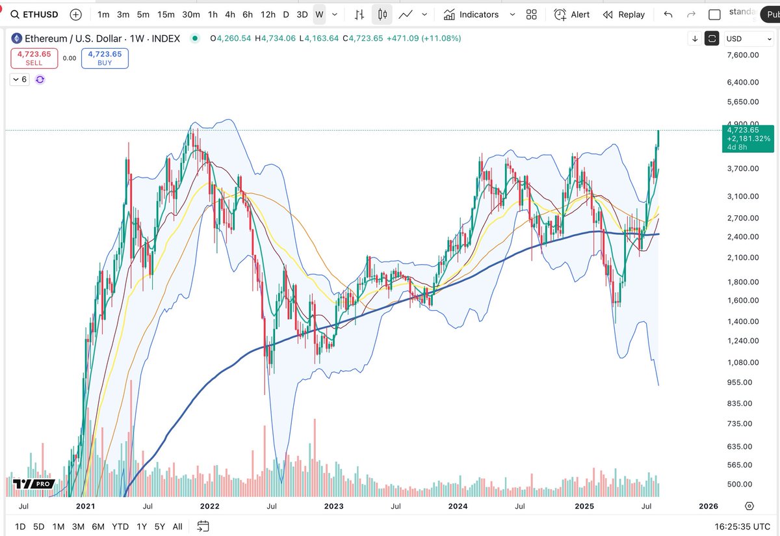Collapse the indicator legend showing 6
The image size is (780, 536).
pyautogui.click(x=20, y=79)
